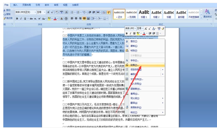Apply the 无间隔 style from gallery

tap(131, 14)
